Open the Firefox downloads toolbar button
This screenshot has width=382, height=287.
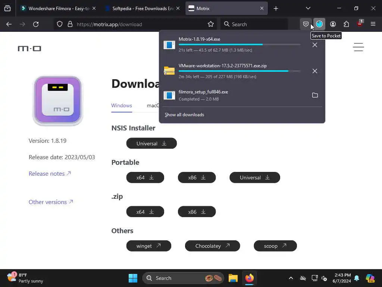tap(319, 24)
